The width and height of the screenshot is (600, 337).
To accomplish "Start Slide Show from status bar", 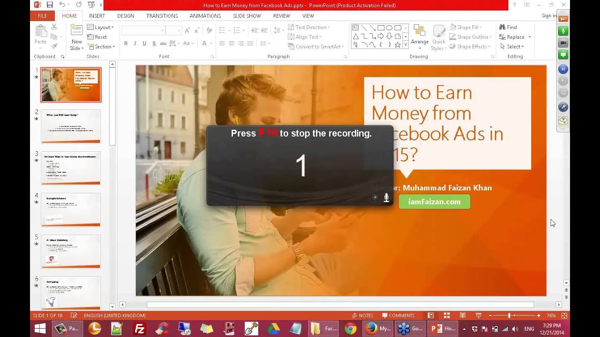I will tap(478, 315).
